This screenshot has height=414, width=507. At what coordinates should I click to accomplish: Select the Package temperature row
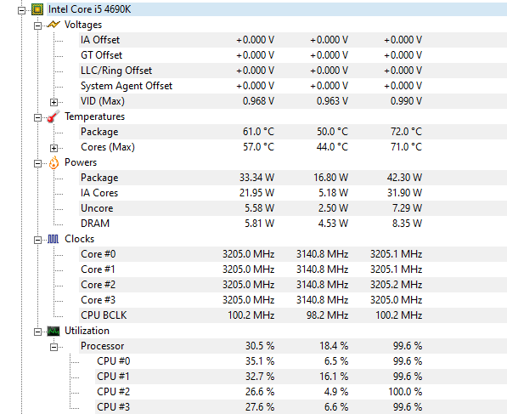click(x=293, y=132)
